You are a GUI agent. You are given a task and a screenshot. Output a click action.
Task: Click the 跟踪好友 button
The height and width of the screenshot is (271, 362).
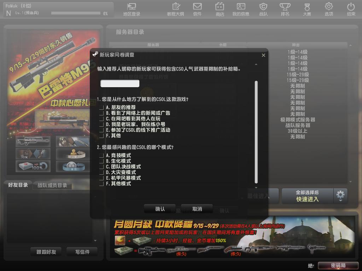(x=46, y=252)
